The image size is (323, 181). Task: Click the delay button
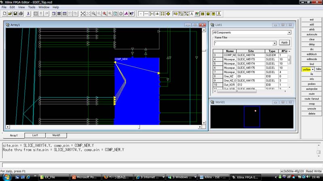(x=311, y=44)
